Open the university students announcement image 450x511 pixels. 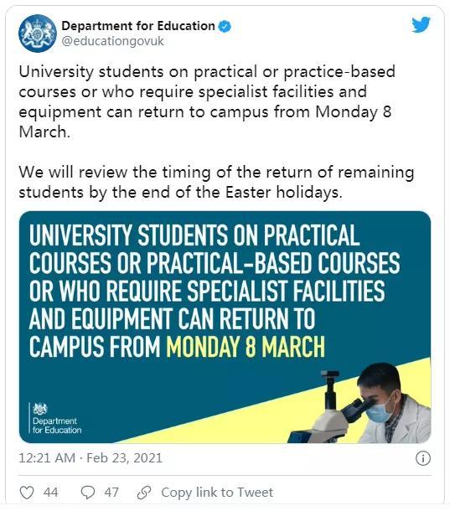point(225,328)
